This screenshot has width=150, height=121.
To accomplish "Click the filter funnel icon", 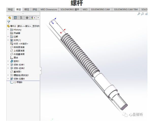I will (9, 22).
